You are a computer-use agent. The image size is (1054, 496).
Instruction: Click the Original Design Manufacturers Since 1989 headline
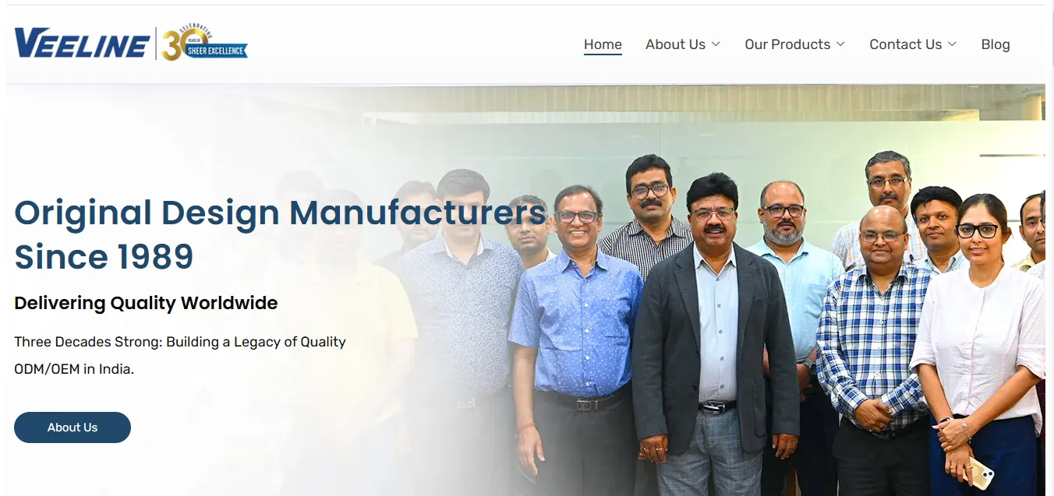click(280, 234)
